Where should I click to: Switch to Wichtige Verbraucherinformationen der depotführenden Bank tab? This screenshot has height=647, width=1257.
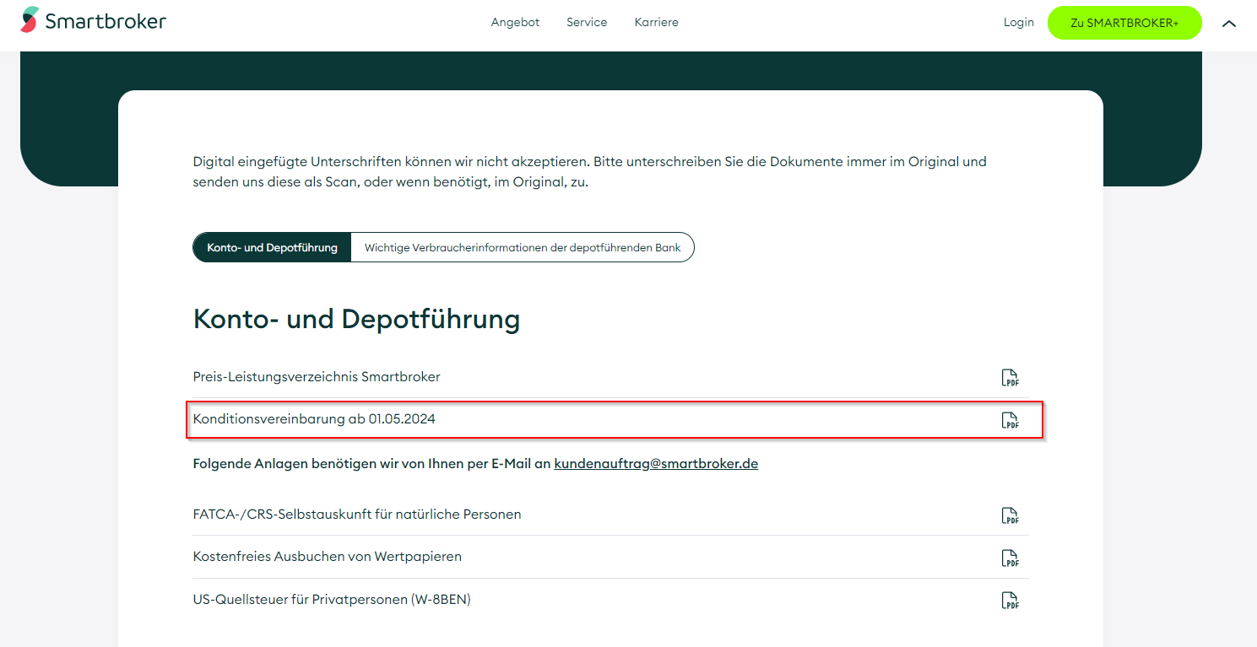point(523,248)
